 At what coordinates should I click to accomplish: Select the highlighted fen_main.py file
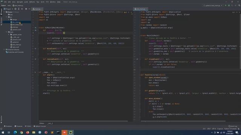point(15,22)
